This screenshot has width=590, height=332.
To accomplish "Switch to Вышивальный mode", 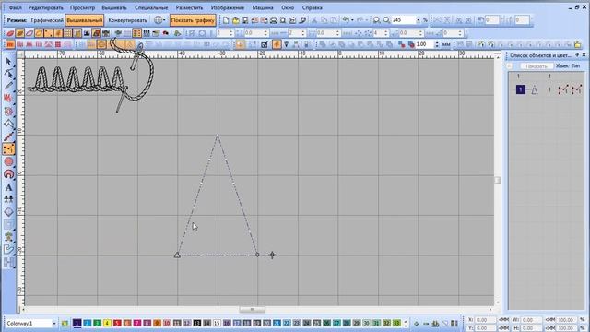I will click(x=84, y=20).
